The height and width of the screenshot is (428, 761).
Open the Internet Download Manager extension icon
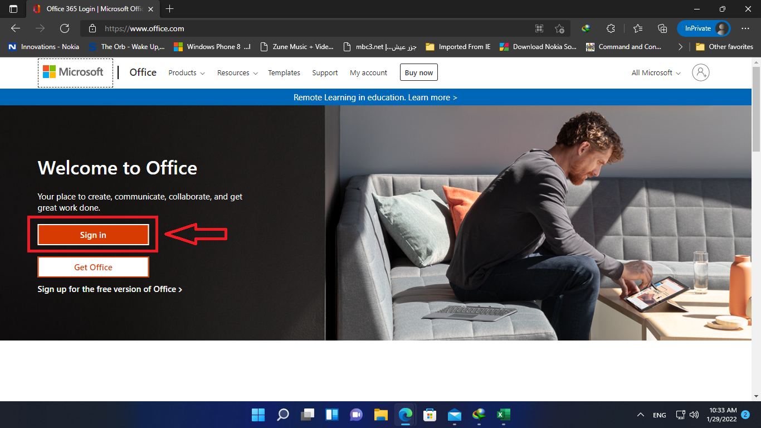pyautogui.click(x=586, y=28)
